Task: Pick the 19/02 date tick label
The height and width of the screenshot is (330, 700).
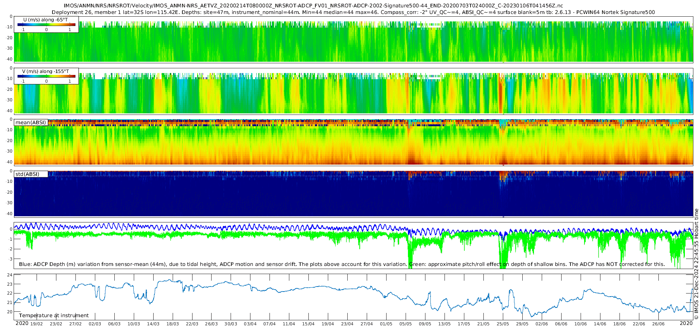Action: coord(37,324)
